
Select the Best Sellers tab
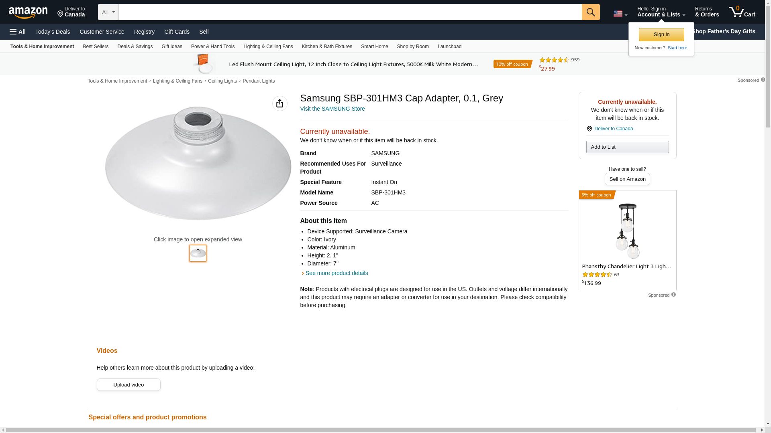(x=96, y=47)
